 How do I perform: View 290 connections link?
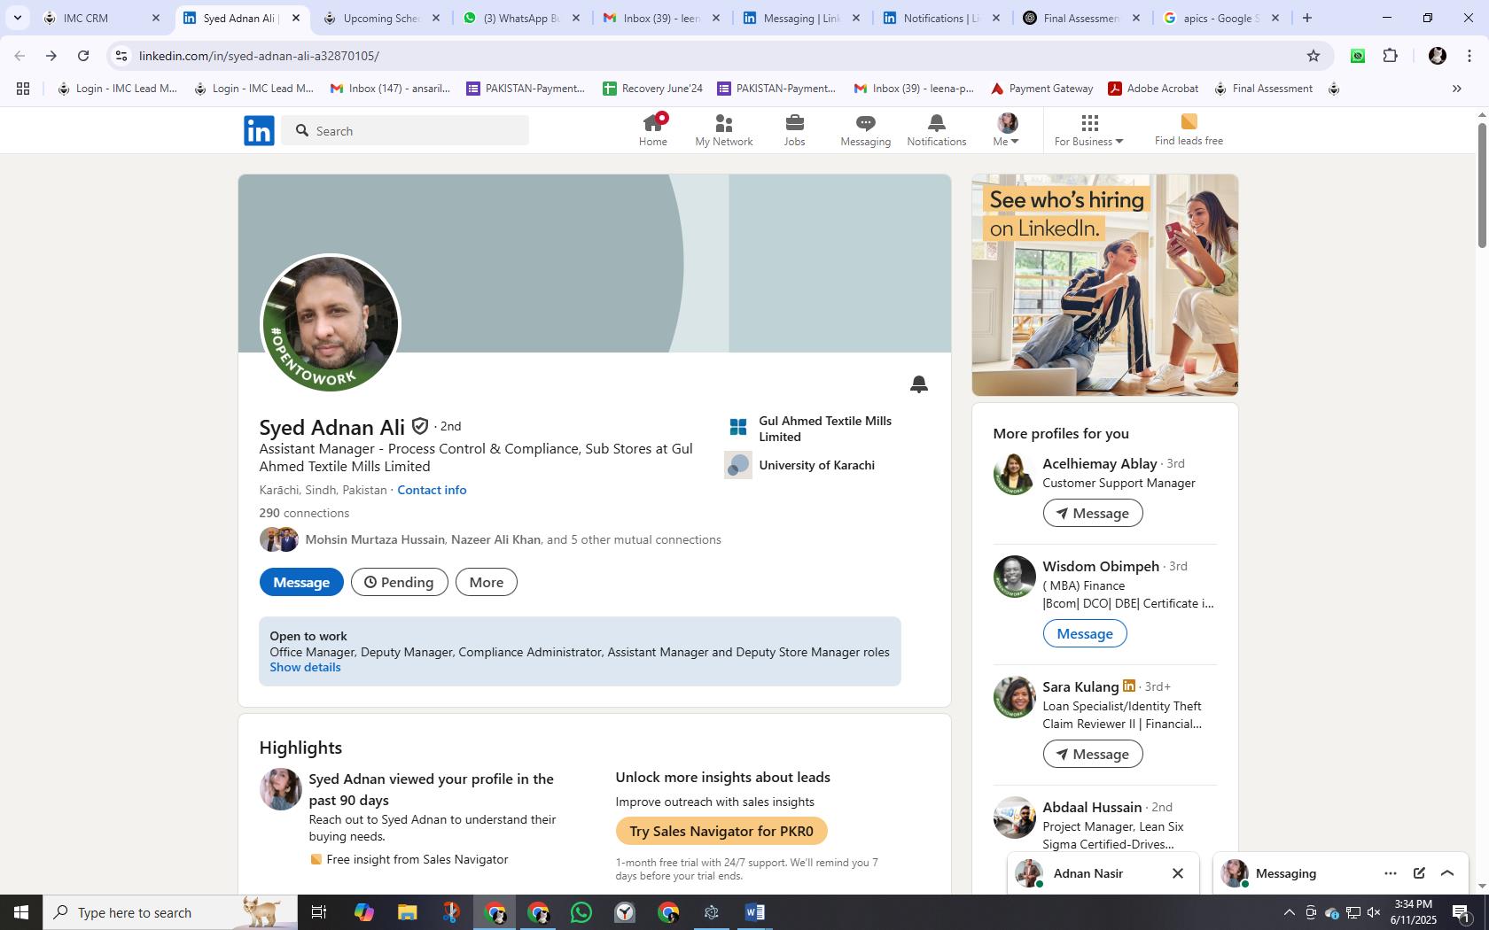point(304,513)
